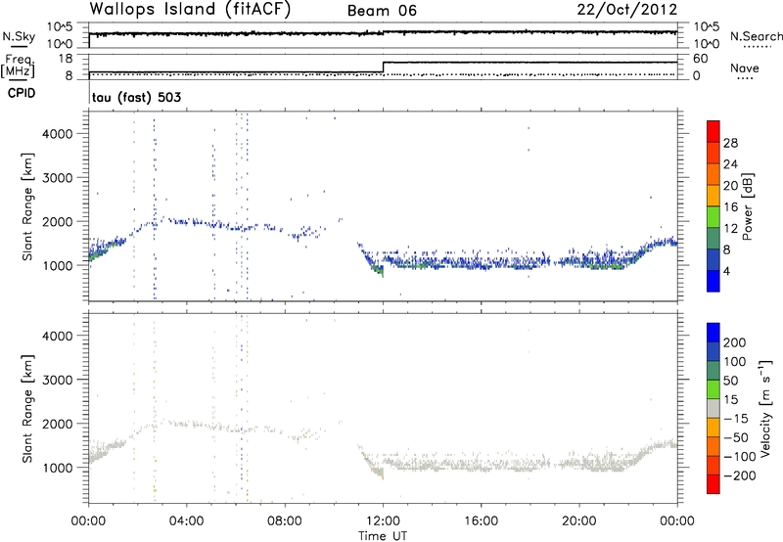Click the "2000" tick in velocity panel
This screenshot has width=783, height=542.
pos(57,424)
